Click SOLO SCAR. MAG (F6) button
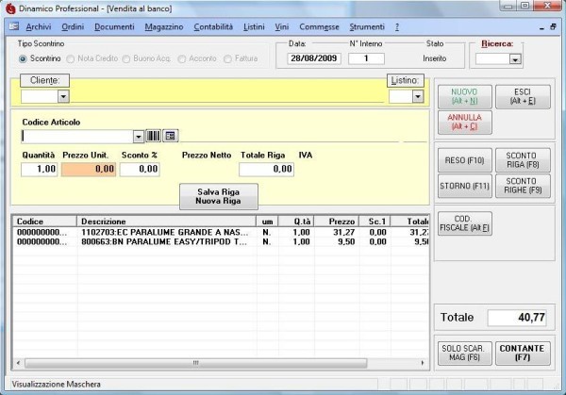566x395 pixels. point(464,354)
